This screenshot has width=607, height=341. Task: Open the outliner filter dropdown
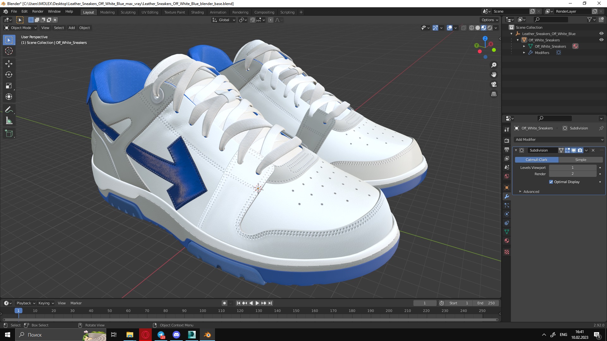[x=591, y=20]
